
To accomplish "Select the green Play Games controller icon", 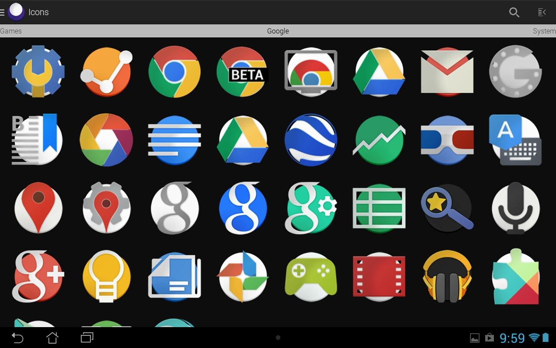I will pyautogui.click(x=311, y=276).
